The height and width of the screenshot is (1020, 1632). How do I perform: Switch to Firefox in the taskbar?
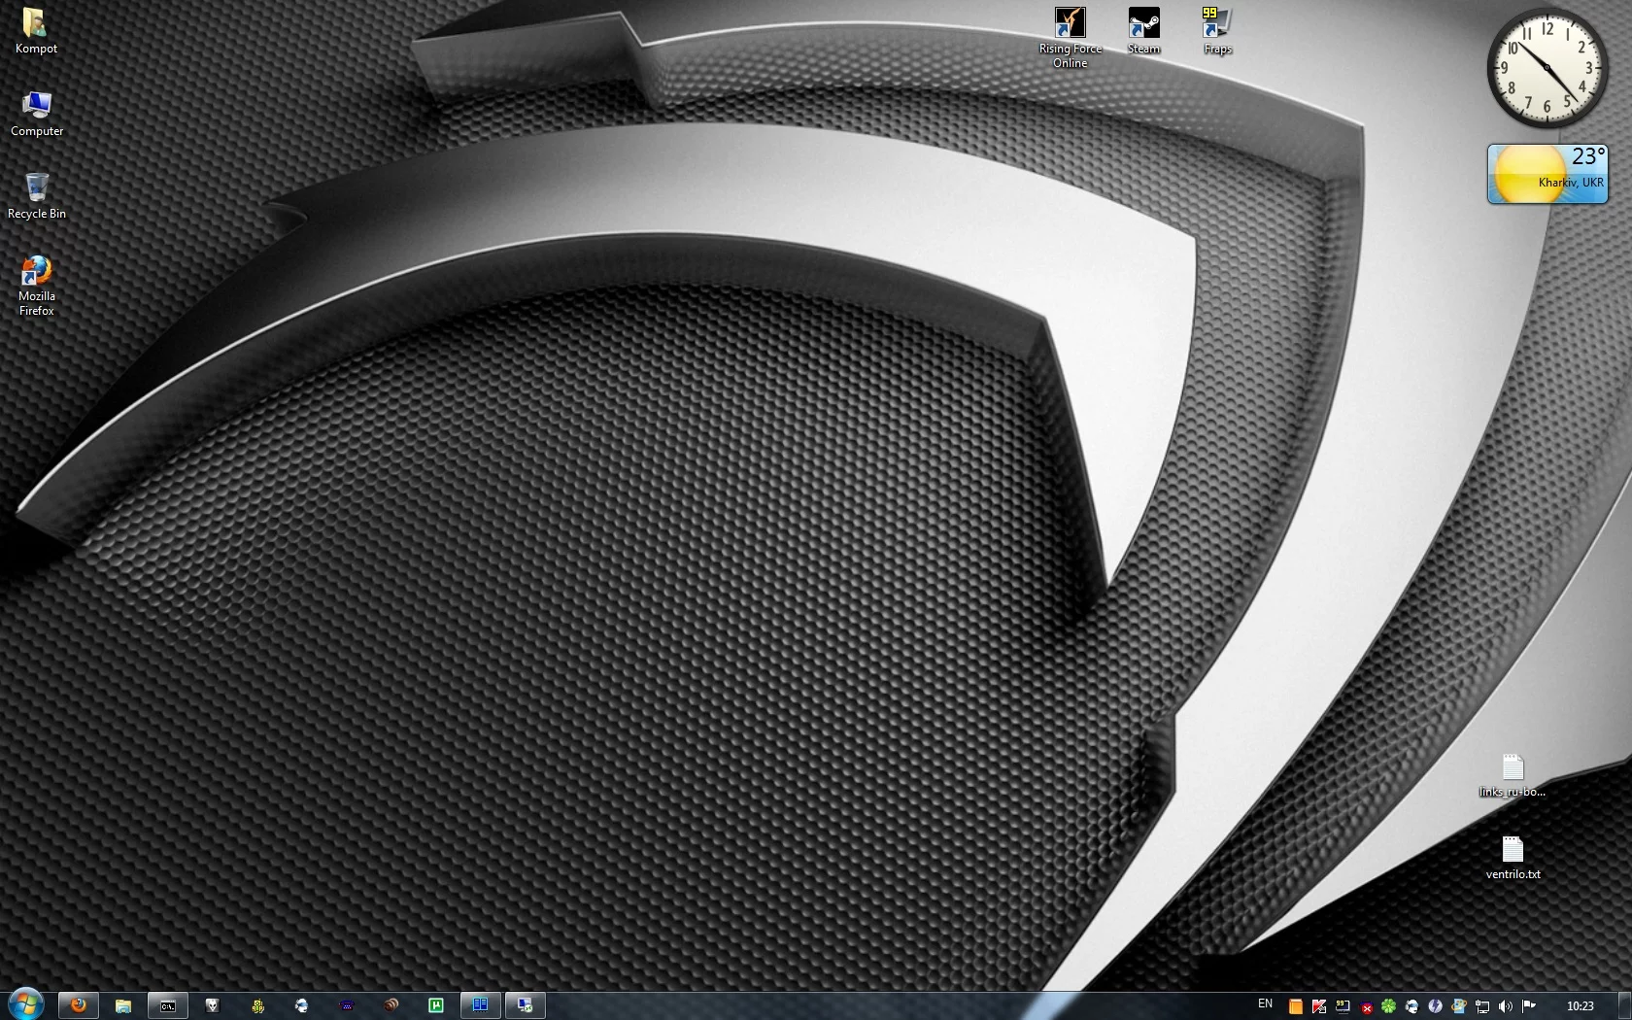coord(79,1005)
